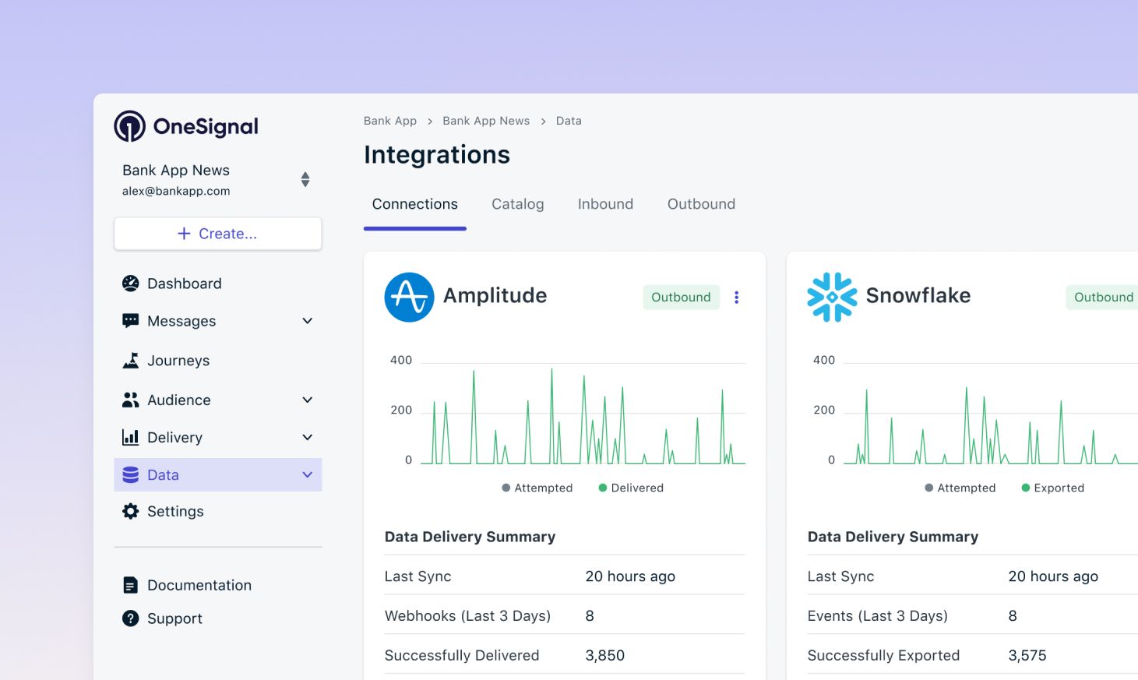The image size is (1138, 680).
Task: Toggle the Attempted legend in Amplitude chart
Action: pyautogui.click(x=537, y=488)
